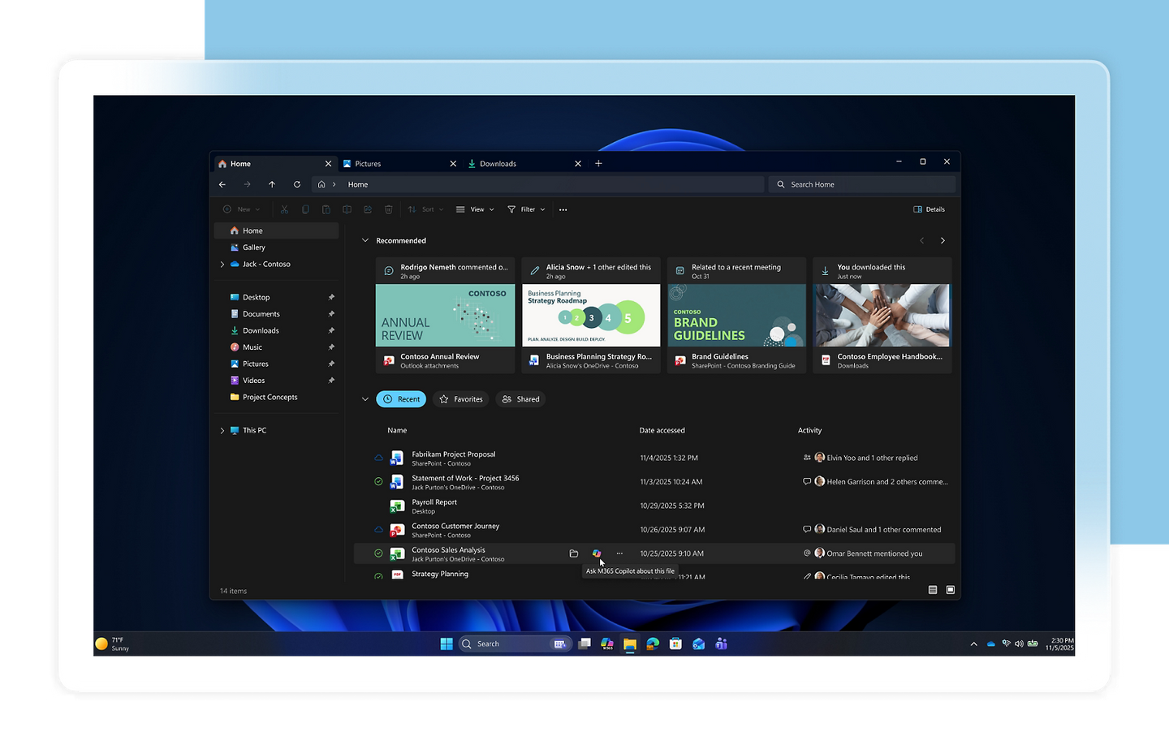Viewport: 1169px width, 749px height.
Task: Open the Filter menu button
Action: click(x=527, y=209)
